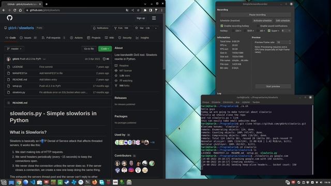
Task: Bookmark the page with star icon
Action: (x=138, y=10)
